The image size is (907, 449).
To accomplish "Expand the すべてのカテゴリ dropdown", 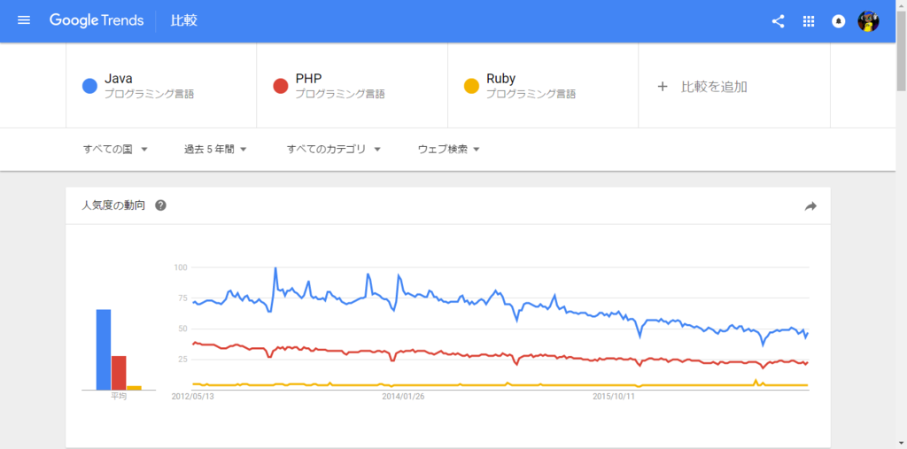I will click(334, 150).
